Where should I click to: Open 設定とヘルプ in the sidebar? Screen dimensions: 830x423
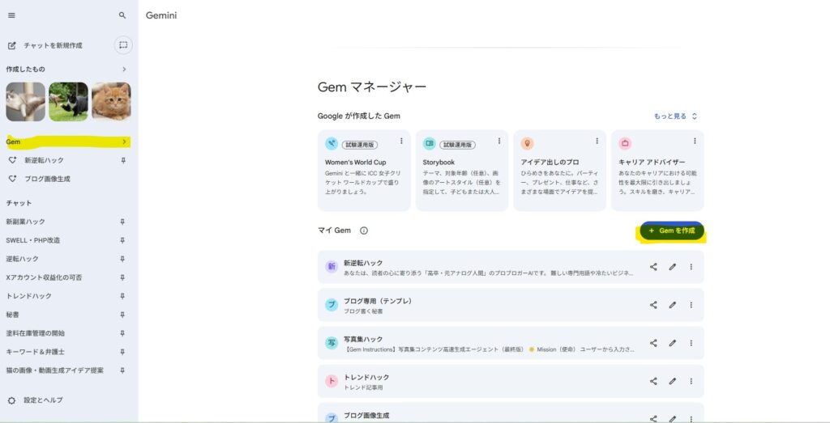[42, 400]
